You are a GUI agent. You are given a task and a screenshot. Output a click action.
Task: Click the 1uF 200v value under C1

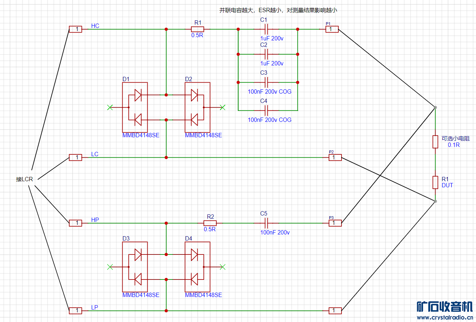(x=272, y=38)
